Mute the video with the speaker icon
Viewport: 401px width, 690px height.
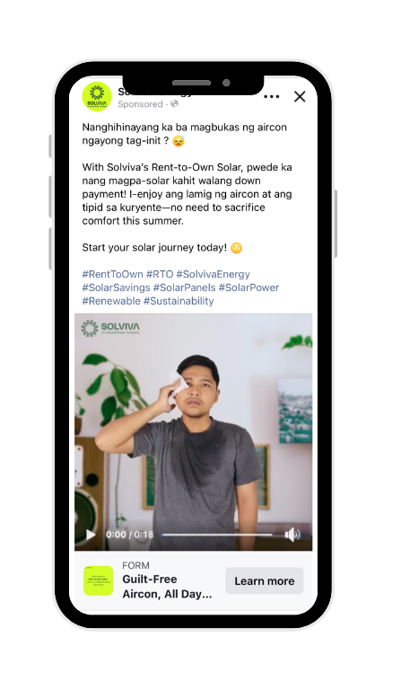(292, 535)
